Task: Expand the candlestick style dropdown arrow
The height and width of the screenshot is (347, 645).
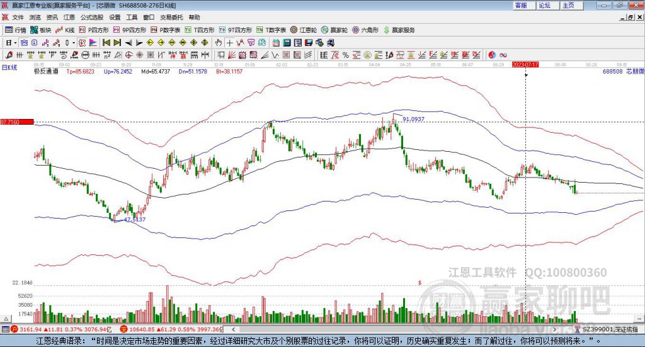Action: (x=74, y=43)
